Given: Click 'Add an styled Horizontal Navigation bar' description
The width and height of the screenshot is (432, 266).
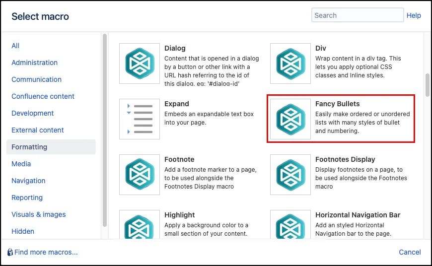Looking at the screenshot, I should click(353, 229).
